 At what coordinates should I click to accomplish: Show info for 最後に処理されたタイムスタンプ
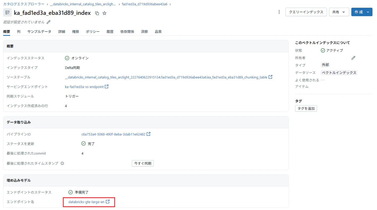tap(62, 163)
